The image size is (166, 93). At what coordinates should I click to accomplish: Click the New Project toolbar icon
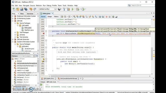tap(18, 9)
